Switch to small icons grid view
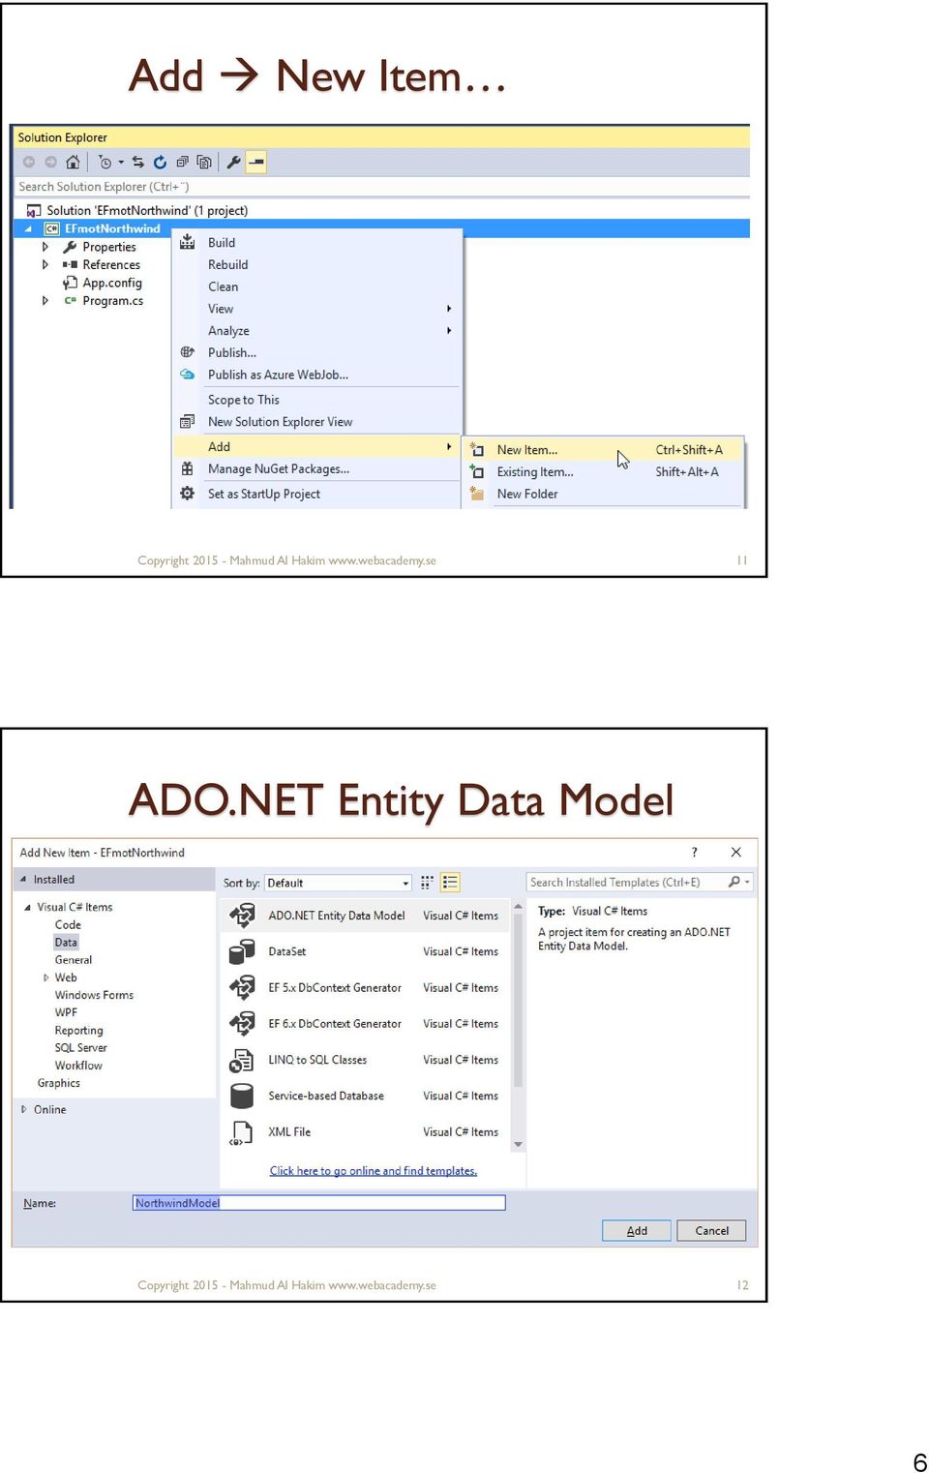Screen dimensions: 929x1473 click(427, 883)
